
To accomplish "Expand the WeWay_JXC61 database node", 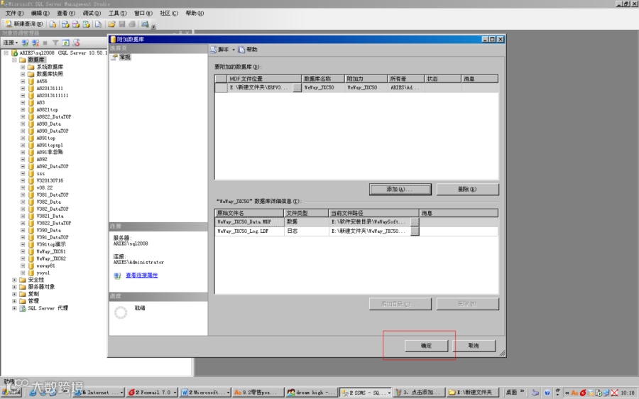I will (x=23, y=251).
